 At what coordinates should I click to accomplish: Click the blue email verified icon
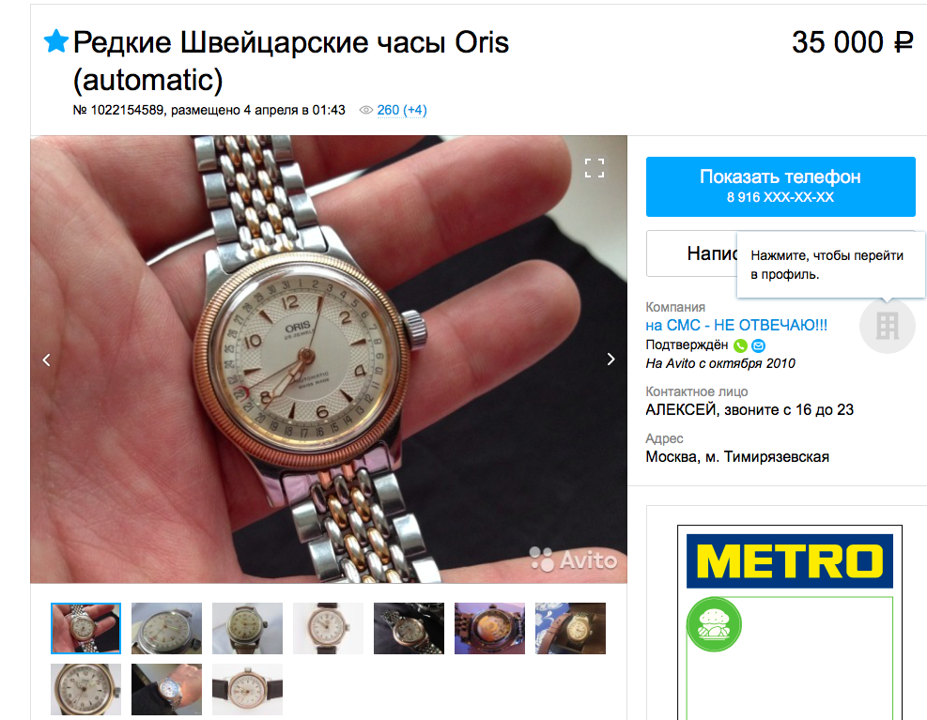759,345
